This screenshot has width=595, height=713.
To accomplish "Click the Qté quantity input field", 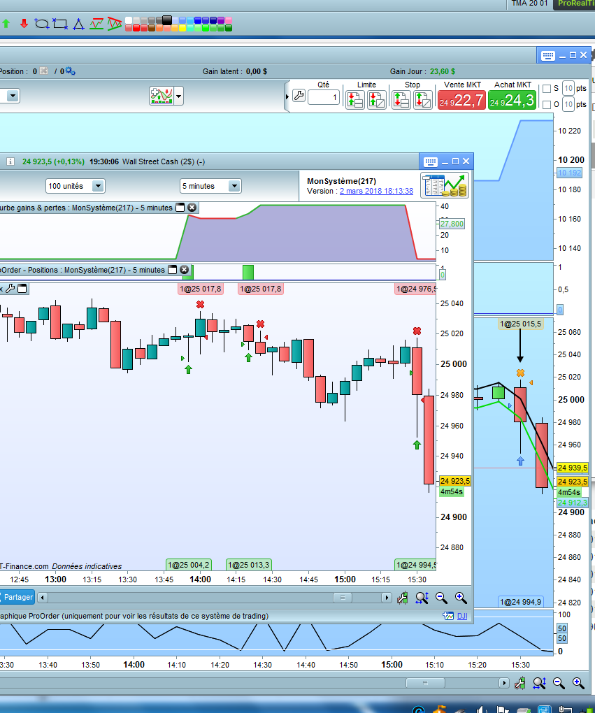I will 324,97.
